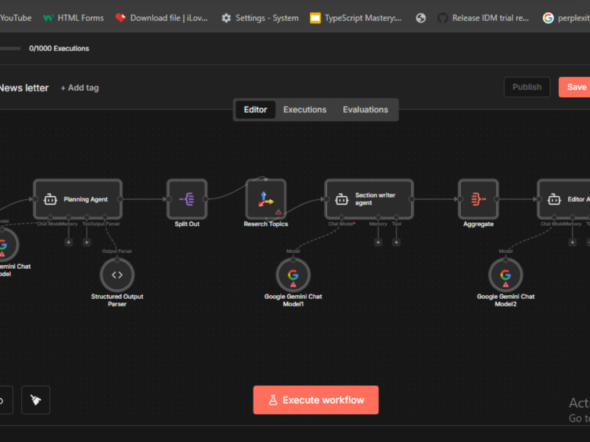
Task: Click the Aggregate input connector
Action: coord(460,199)
